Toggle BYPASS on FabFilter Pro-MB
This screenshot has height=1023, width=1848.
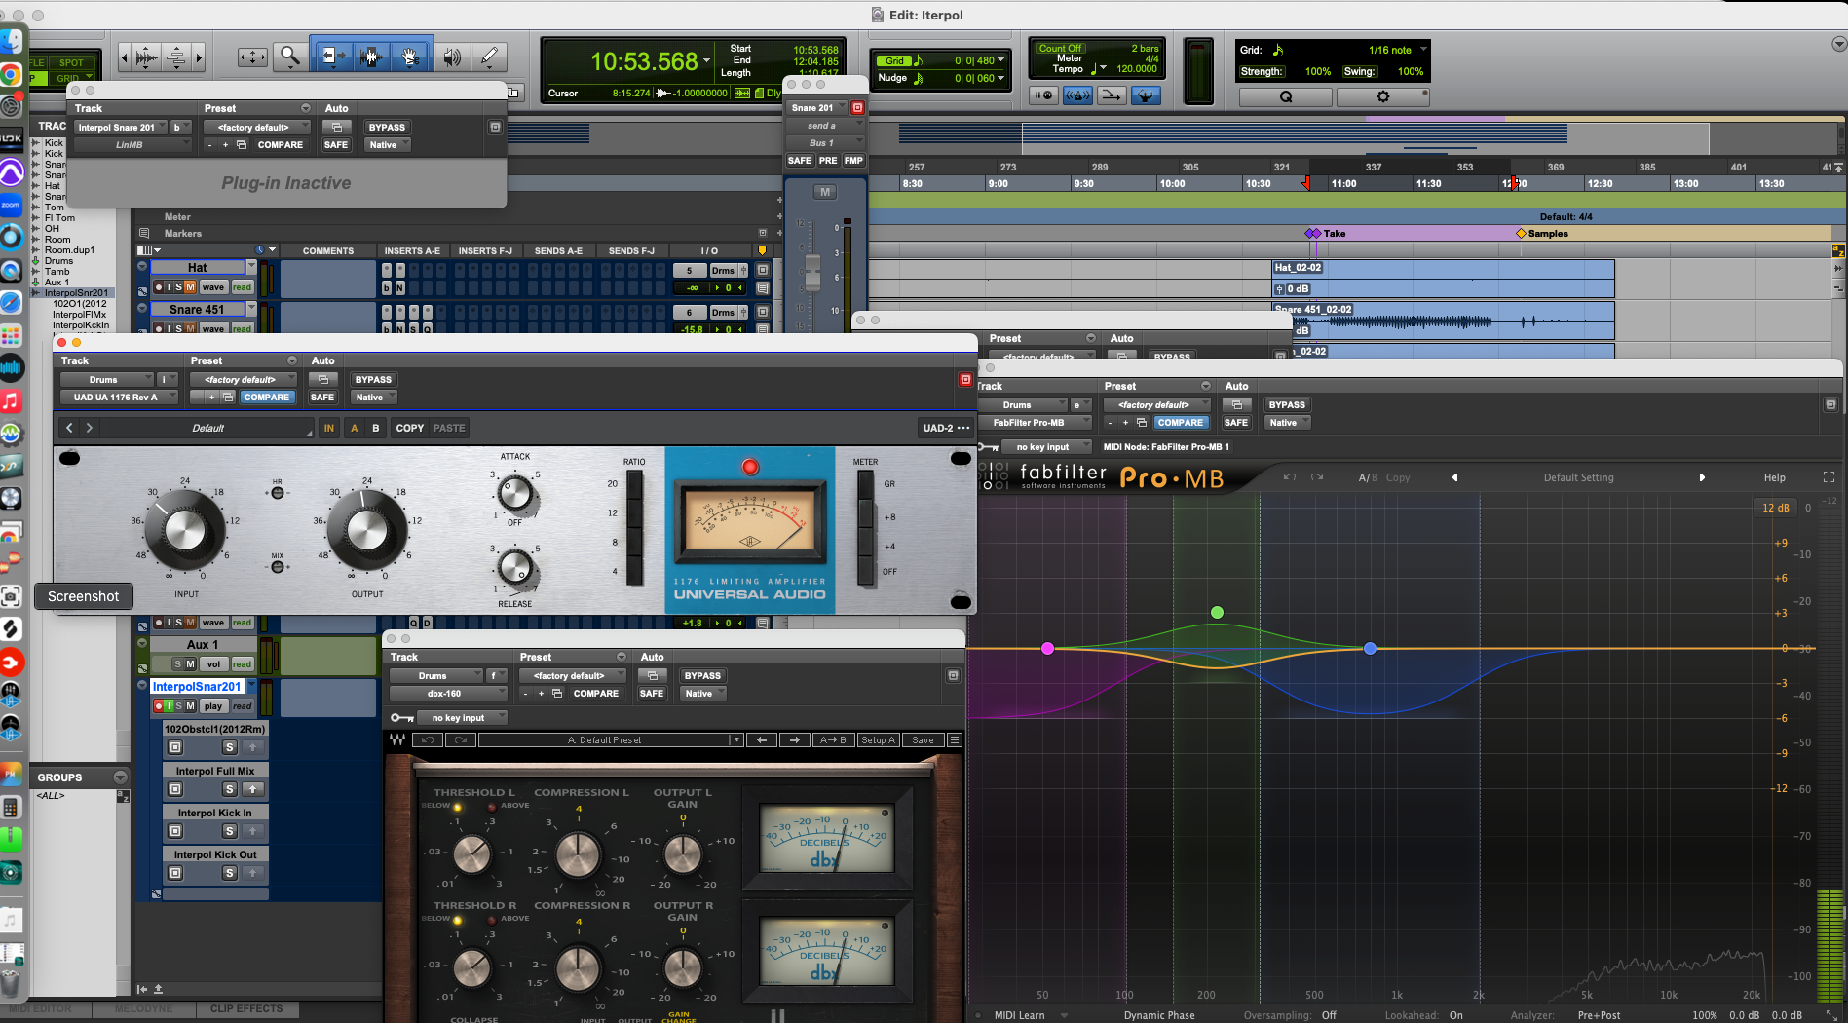coord(1287,405)
